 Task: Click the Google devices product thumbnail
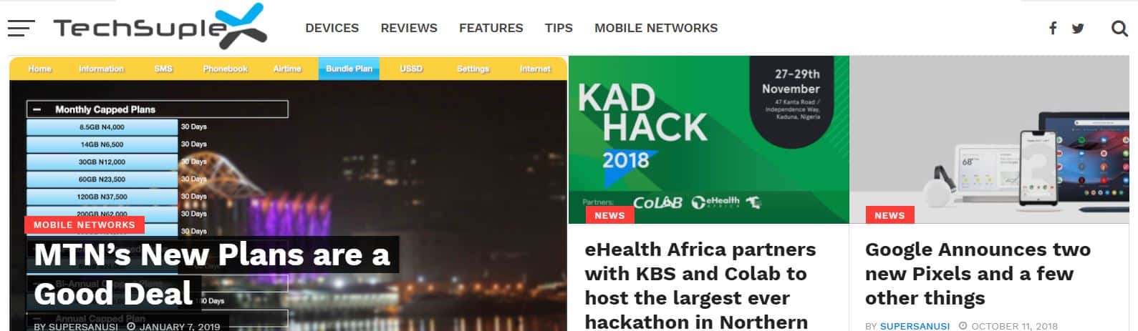pyautogui.click(x=989, y=139)
